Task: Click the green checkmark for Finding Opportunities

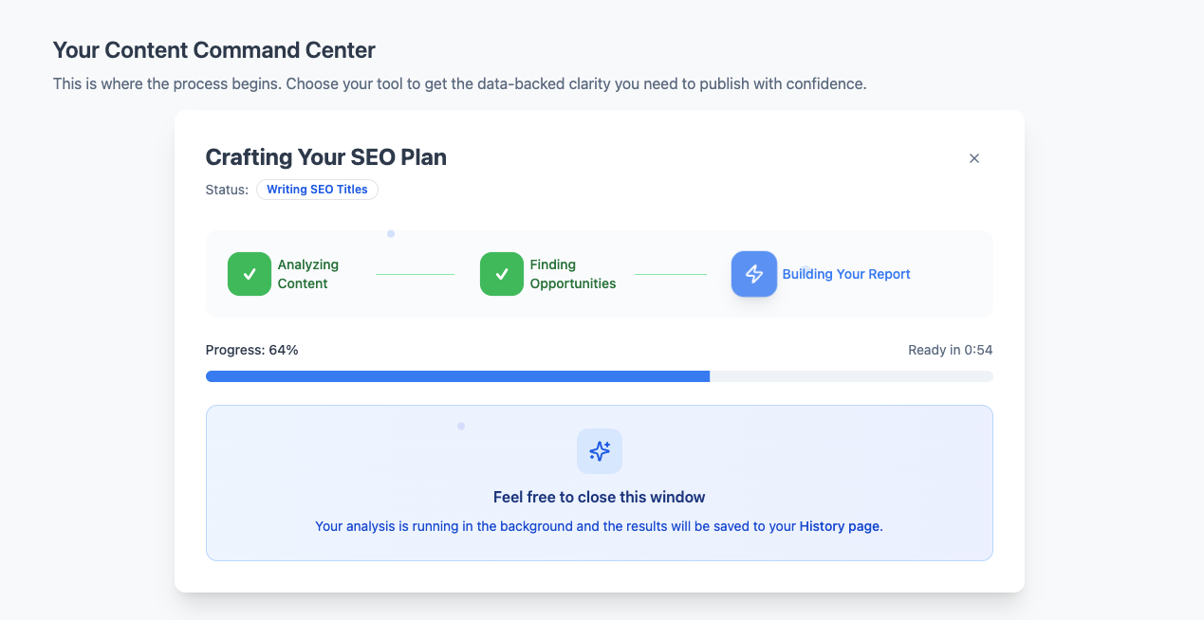Action: click(502, 274)
